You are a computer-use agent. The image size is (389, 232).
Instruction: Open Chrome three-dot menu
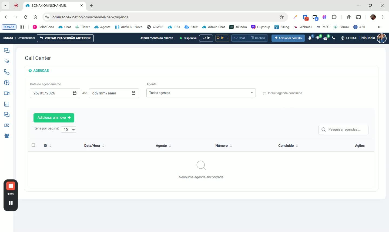[x=383, y=17]
